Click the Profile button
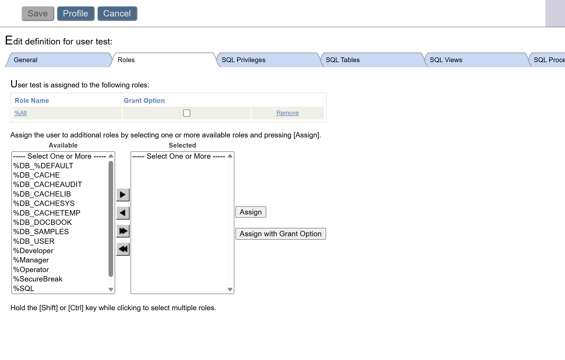This screenshot has height=360, width=565. pyautogui.click(x=76, y=13)
